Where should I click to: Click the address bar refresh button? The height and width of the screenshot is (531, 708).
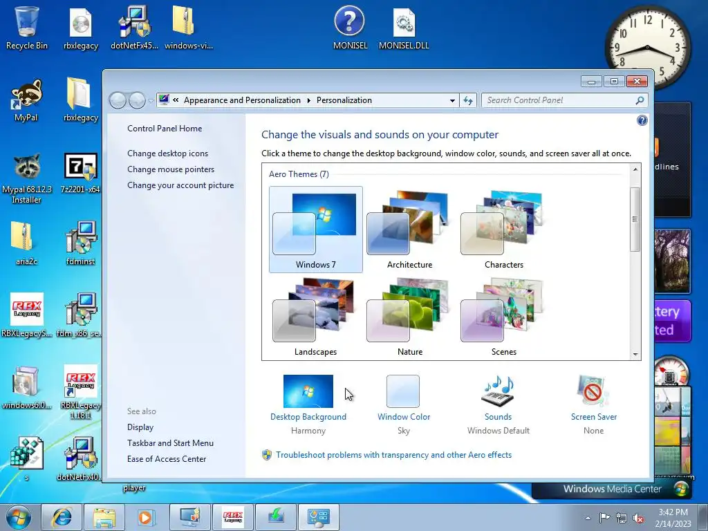click(468, 101)
